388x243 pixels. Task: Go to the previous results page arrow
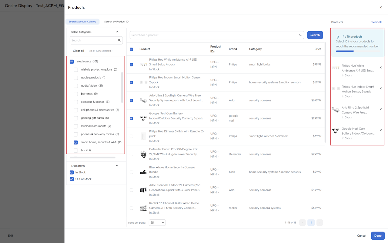(303, 223)
